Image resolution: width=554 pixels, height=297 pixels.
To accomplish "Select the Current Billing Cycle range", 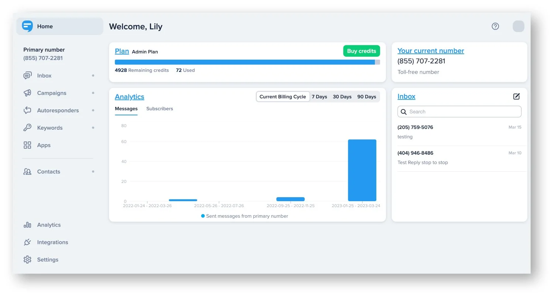I will point(283,97).
